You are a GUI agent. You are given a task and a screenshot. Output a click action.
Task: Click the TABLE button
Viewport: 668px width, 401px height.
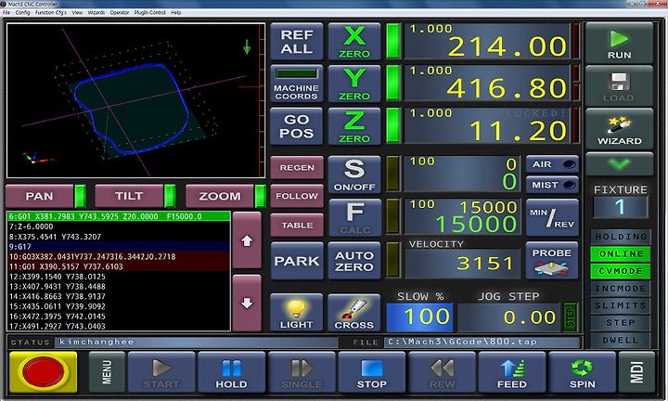pyautogui.click(x=297, y=225)
